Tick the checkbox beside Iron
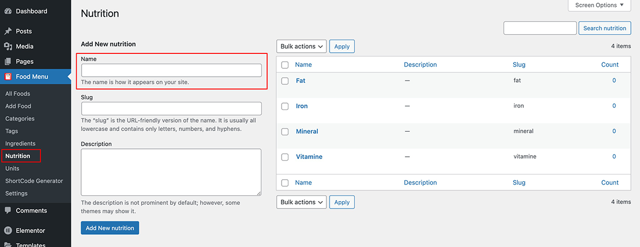Viewport: 640px width, 247px height. tap(285, 106)
